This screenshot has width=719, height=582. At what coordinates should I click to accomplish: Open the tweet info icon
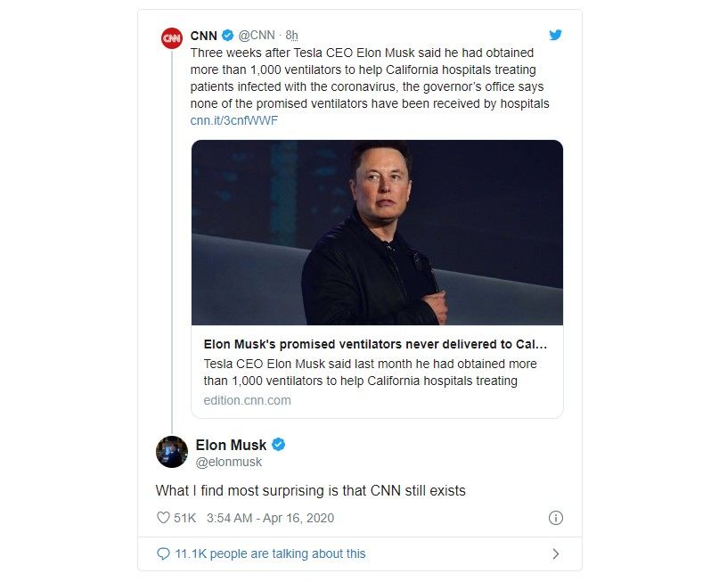click(x=556, y=518)
